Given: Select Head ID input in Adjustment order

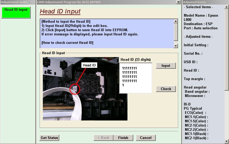Looking at the screenshot, I should [x=16, y=12].
